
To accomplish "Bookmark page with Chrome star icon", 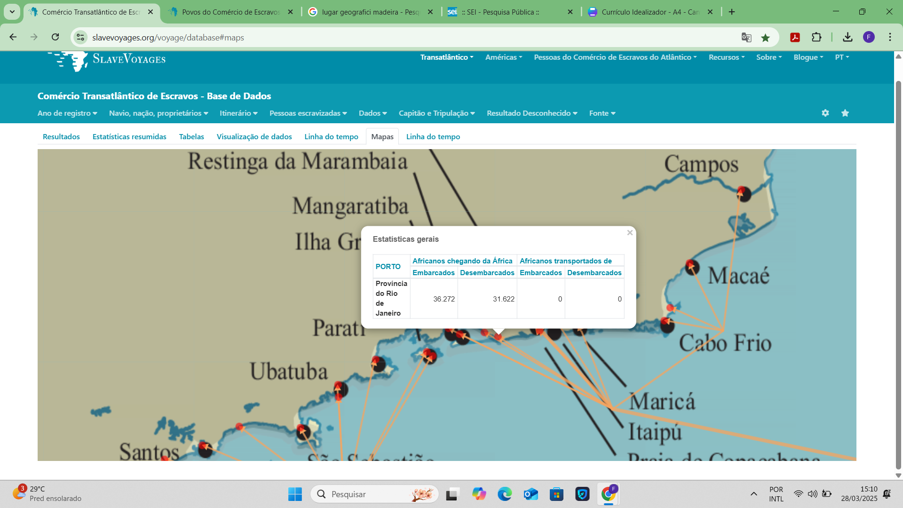I will tap(766, 38).
